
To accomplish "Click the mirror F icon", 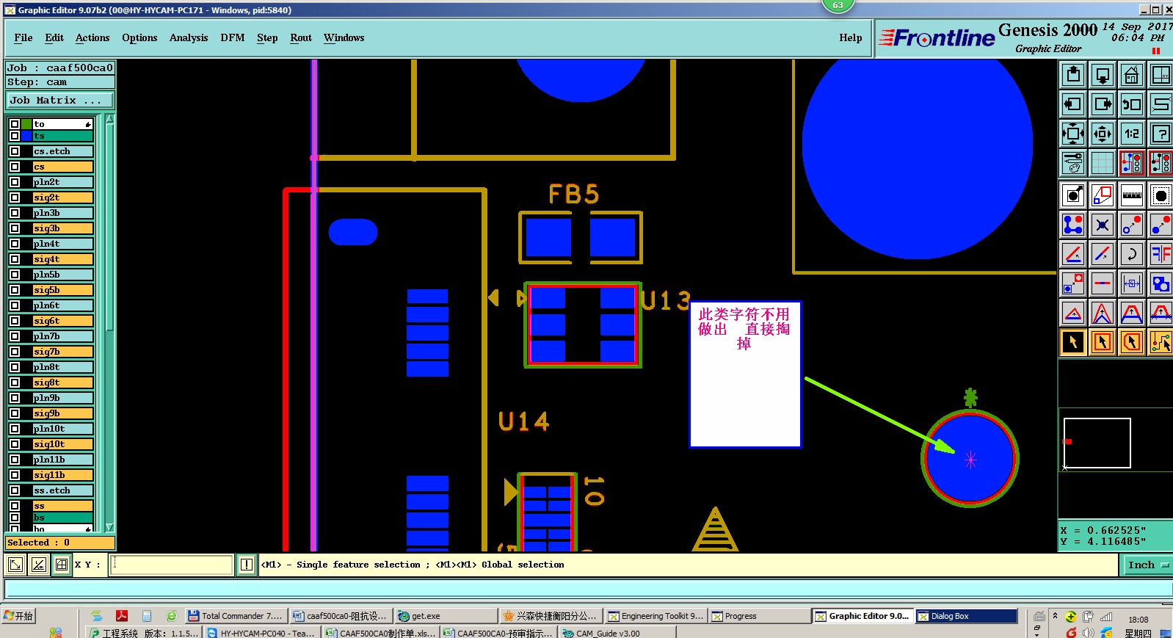I will (x=1161, y=254).
